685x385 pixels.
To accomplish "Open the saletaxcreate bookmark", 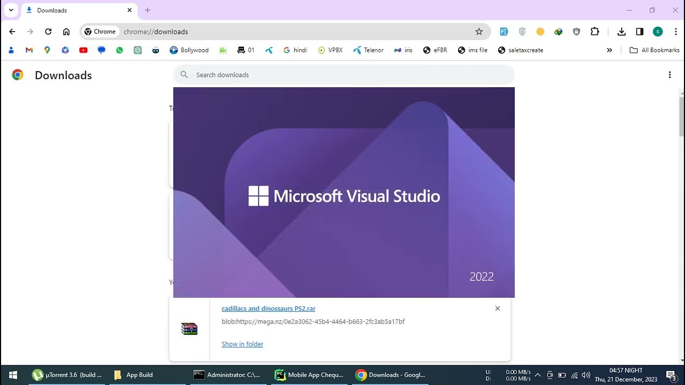I will (x=520, y=50).
